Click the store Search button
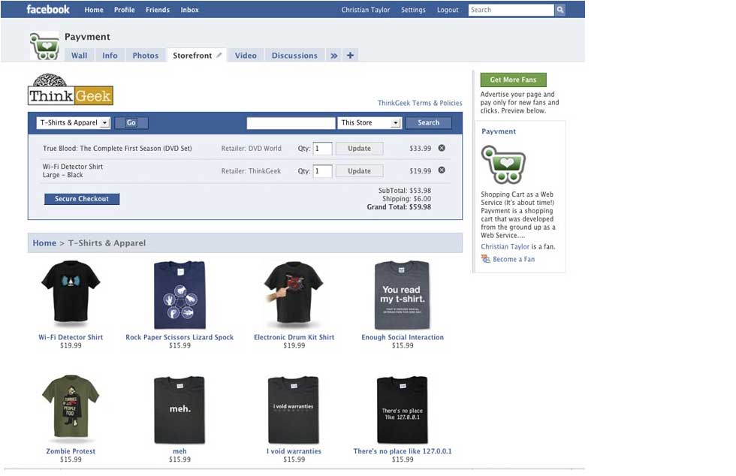The width and height of the screenshot is (736, 476). (x=428, y=122)
